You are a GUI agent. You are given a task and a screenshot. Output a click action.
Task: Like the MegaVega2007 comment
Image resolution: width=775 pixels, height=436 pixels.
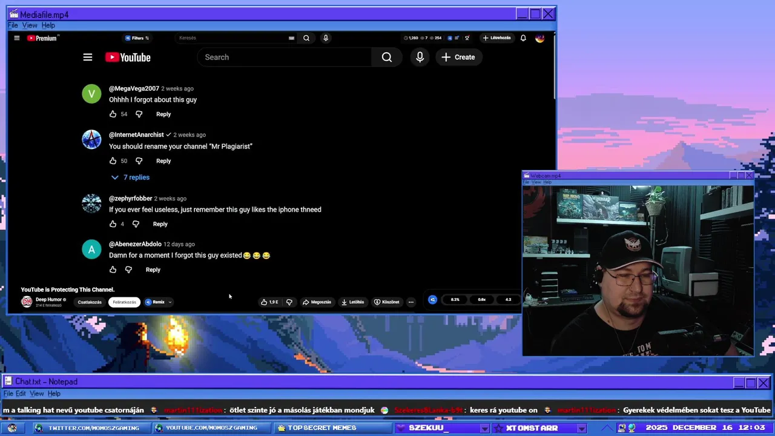tap(113, 114)
